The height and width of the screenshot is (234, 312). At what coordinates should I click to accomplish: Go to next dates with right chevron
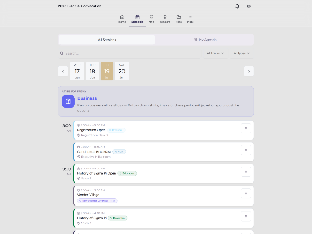click(x=249, y=71)
